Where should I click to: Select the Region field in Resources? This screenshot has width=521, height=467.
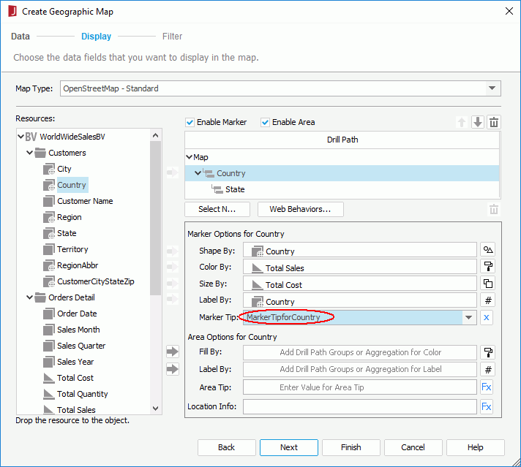click(x=69, y=217)
